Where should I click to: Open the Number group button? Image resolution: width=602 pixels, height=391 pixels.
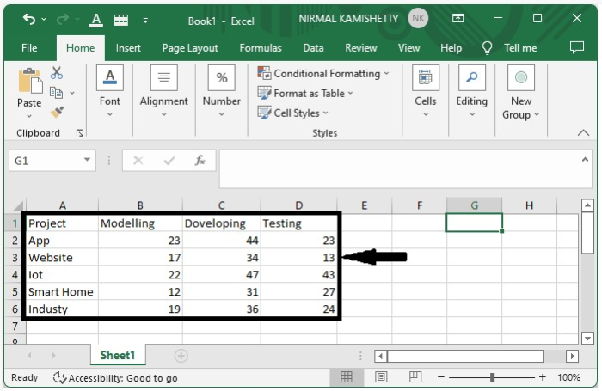(222, 91)
